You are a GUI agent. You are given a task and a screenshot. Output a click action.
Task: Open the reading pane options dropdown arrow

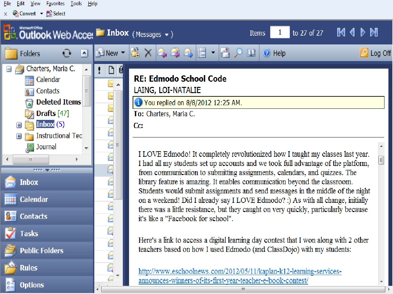tap(213, 53)
